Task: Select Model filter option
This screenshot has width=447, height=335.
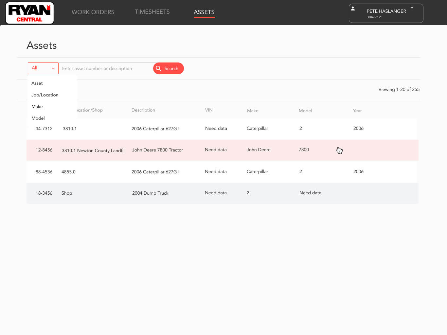Action: tap(38, 118)
